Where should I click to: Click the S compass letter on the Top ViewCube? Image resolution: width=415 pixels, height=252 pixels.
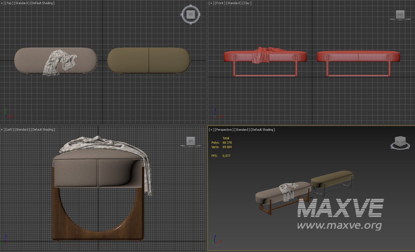tap(191, 24)
